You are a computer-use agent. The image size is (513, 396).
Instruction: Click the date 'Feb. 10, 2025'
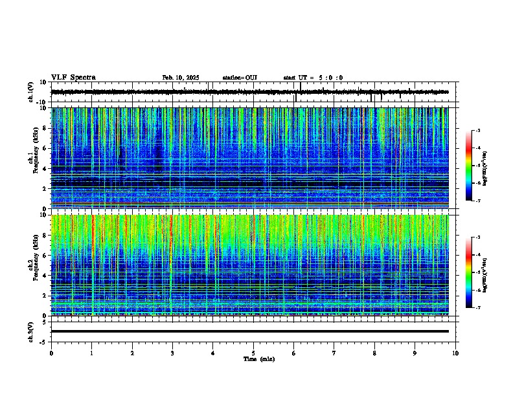[x=181, y=78]
